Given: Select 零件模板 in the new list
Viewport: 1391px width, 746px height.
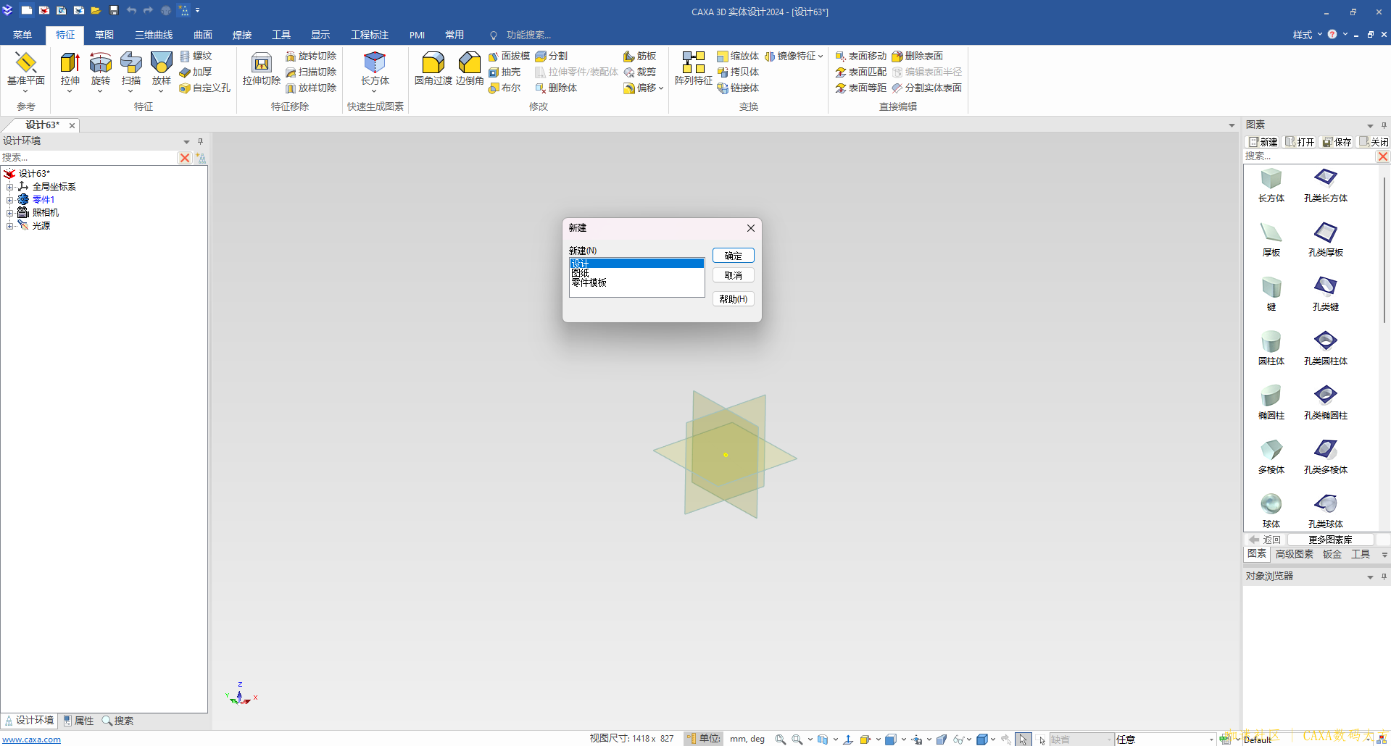Looking at the screenshot, I should coord(589,283).
